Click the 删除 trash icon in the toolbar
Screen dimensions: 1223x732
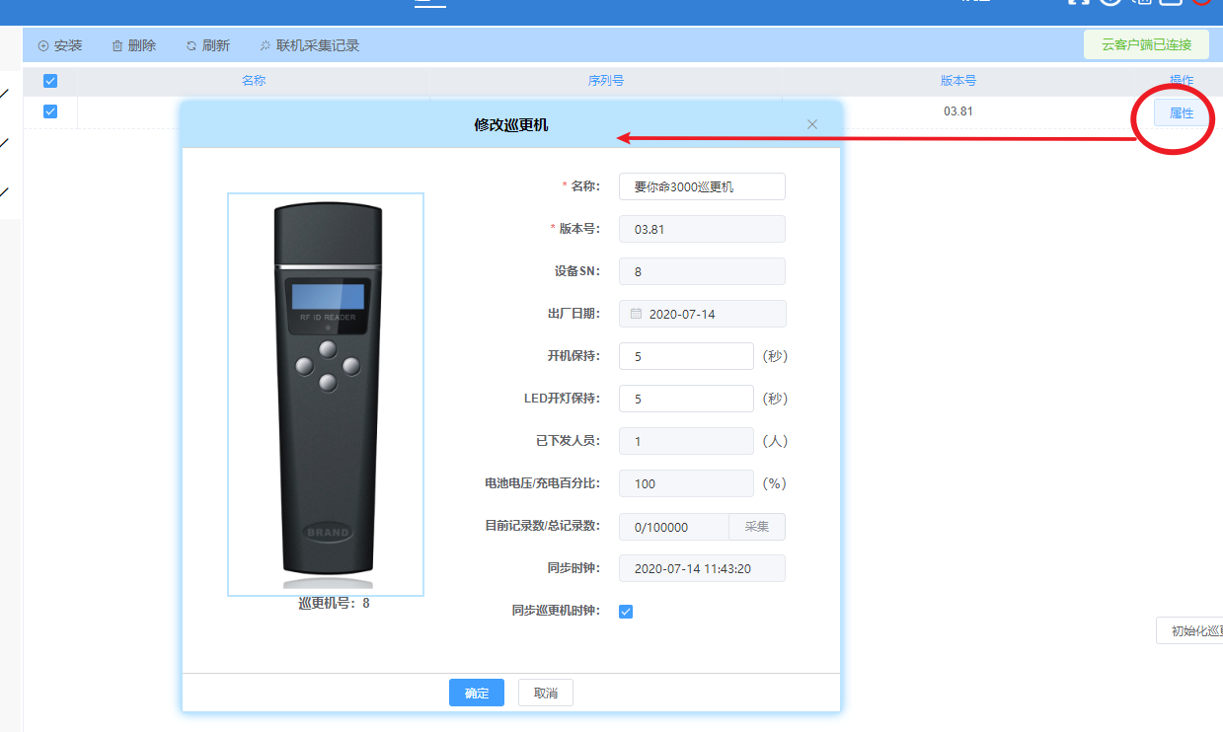tap(117, 45)
